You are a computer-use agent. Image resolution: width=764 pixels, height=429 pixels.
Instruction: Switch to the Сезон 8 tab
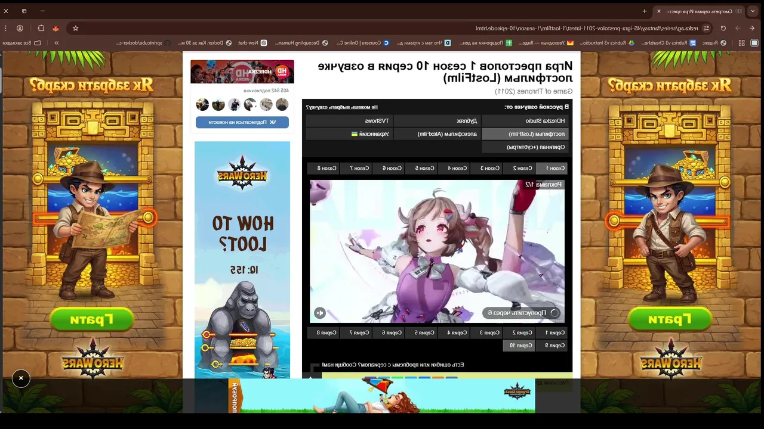tap(324, 168)
